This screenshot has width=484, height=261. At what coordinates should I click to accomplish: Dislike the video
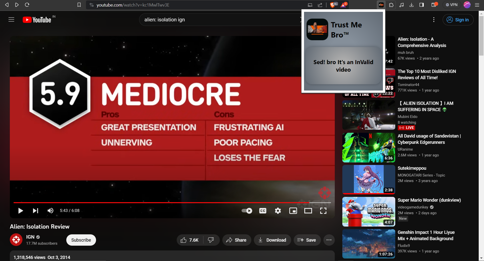point(211,240)
